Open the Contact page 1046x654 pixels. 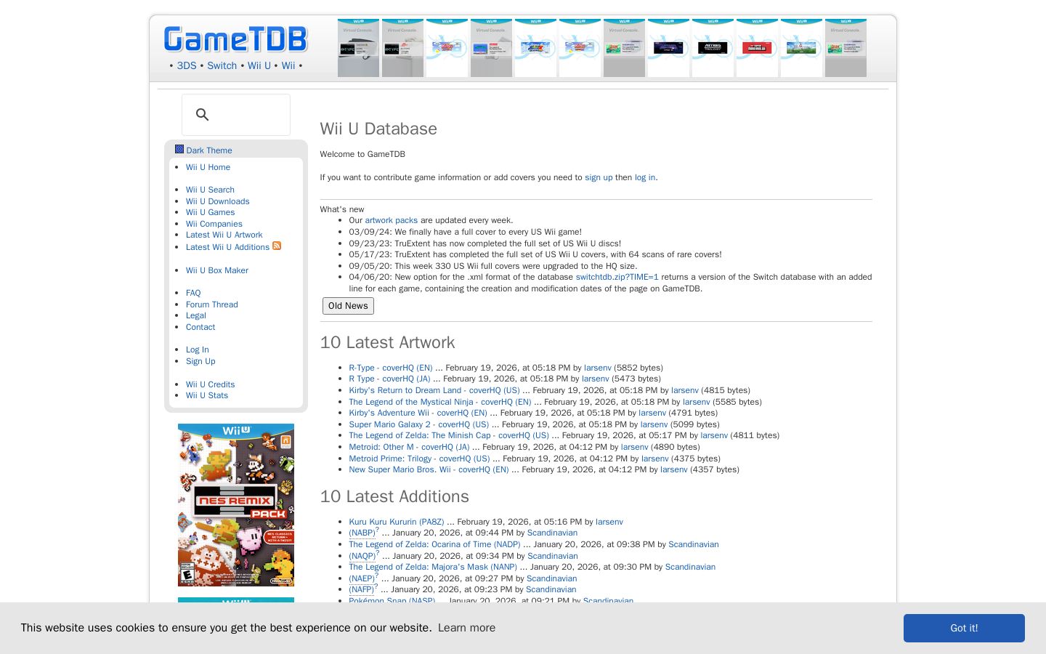coord(200,327)
